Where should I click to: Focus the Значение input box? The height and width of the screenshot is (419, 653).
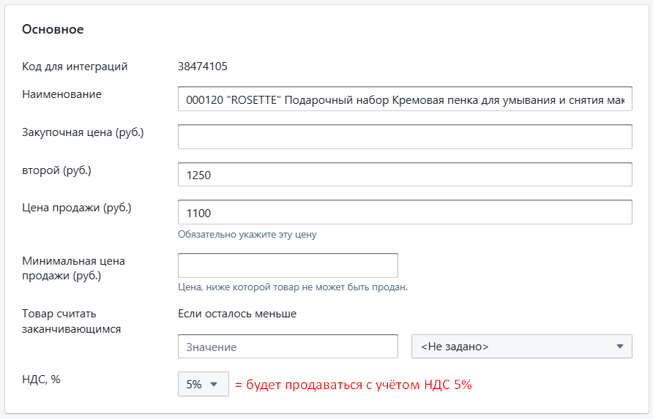click(x=288, y=347)
